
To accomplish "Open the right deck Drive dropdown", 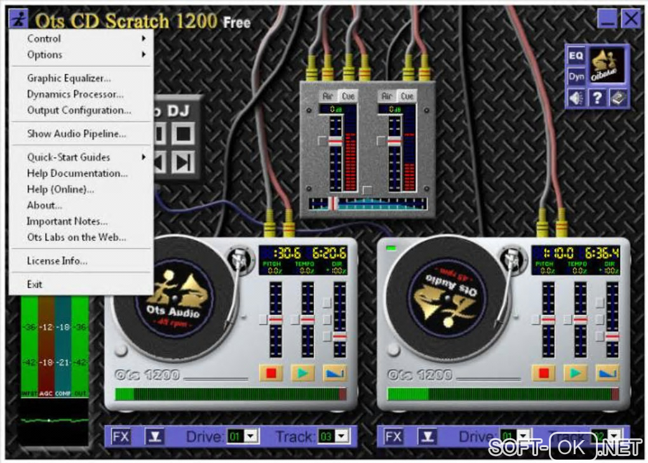I will [523, 436].
